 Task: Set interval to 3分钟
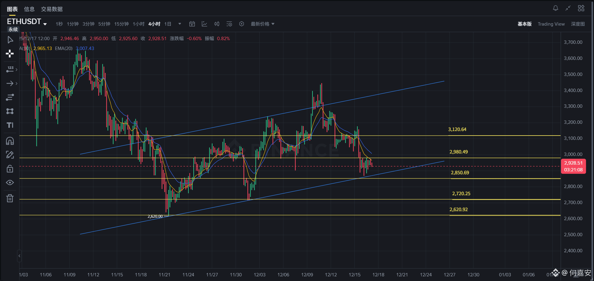[88, 24]
